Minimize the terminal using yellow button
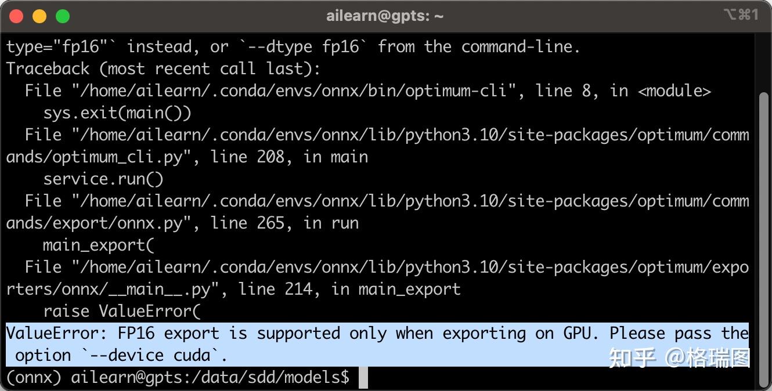Image resolution: width=772 pixels, height=391 pixels. tap(39, 16)
